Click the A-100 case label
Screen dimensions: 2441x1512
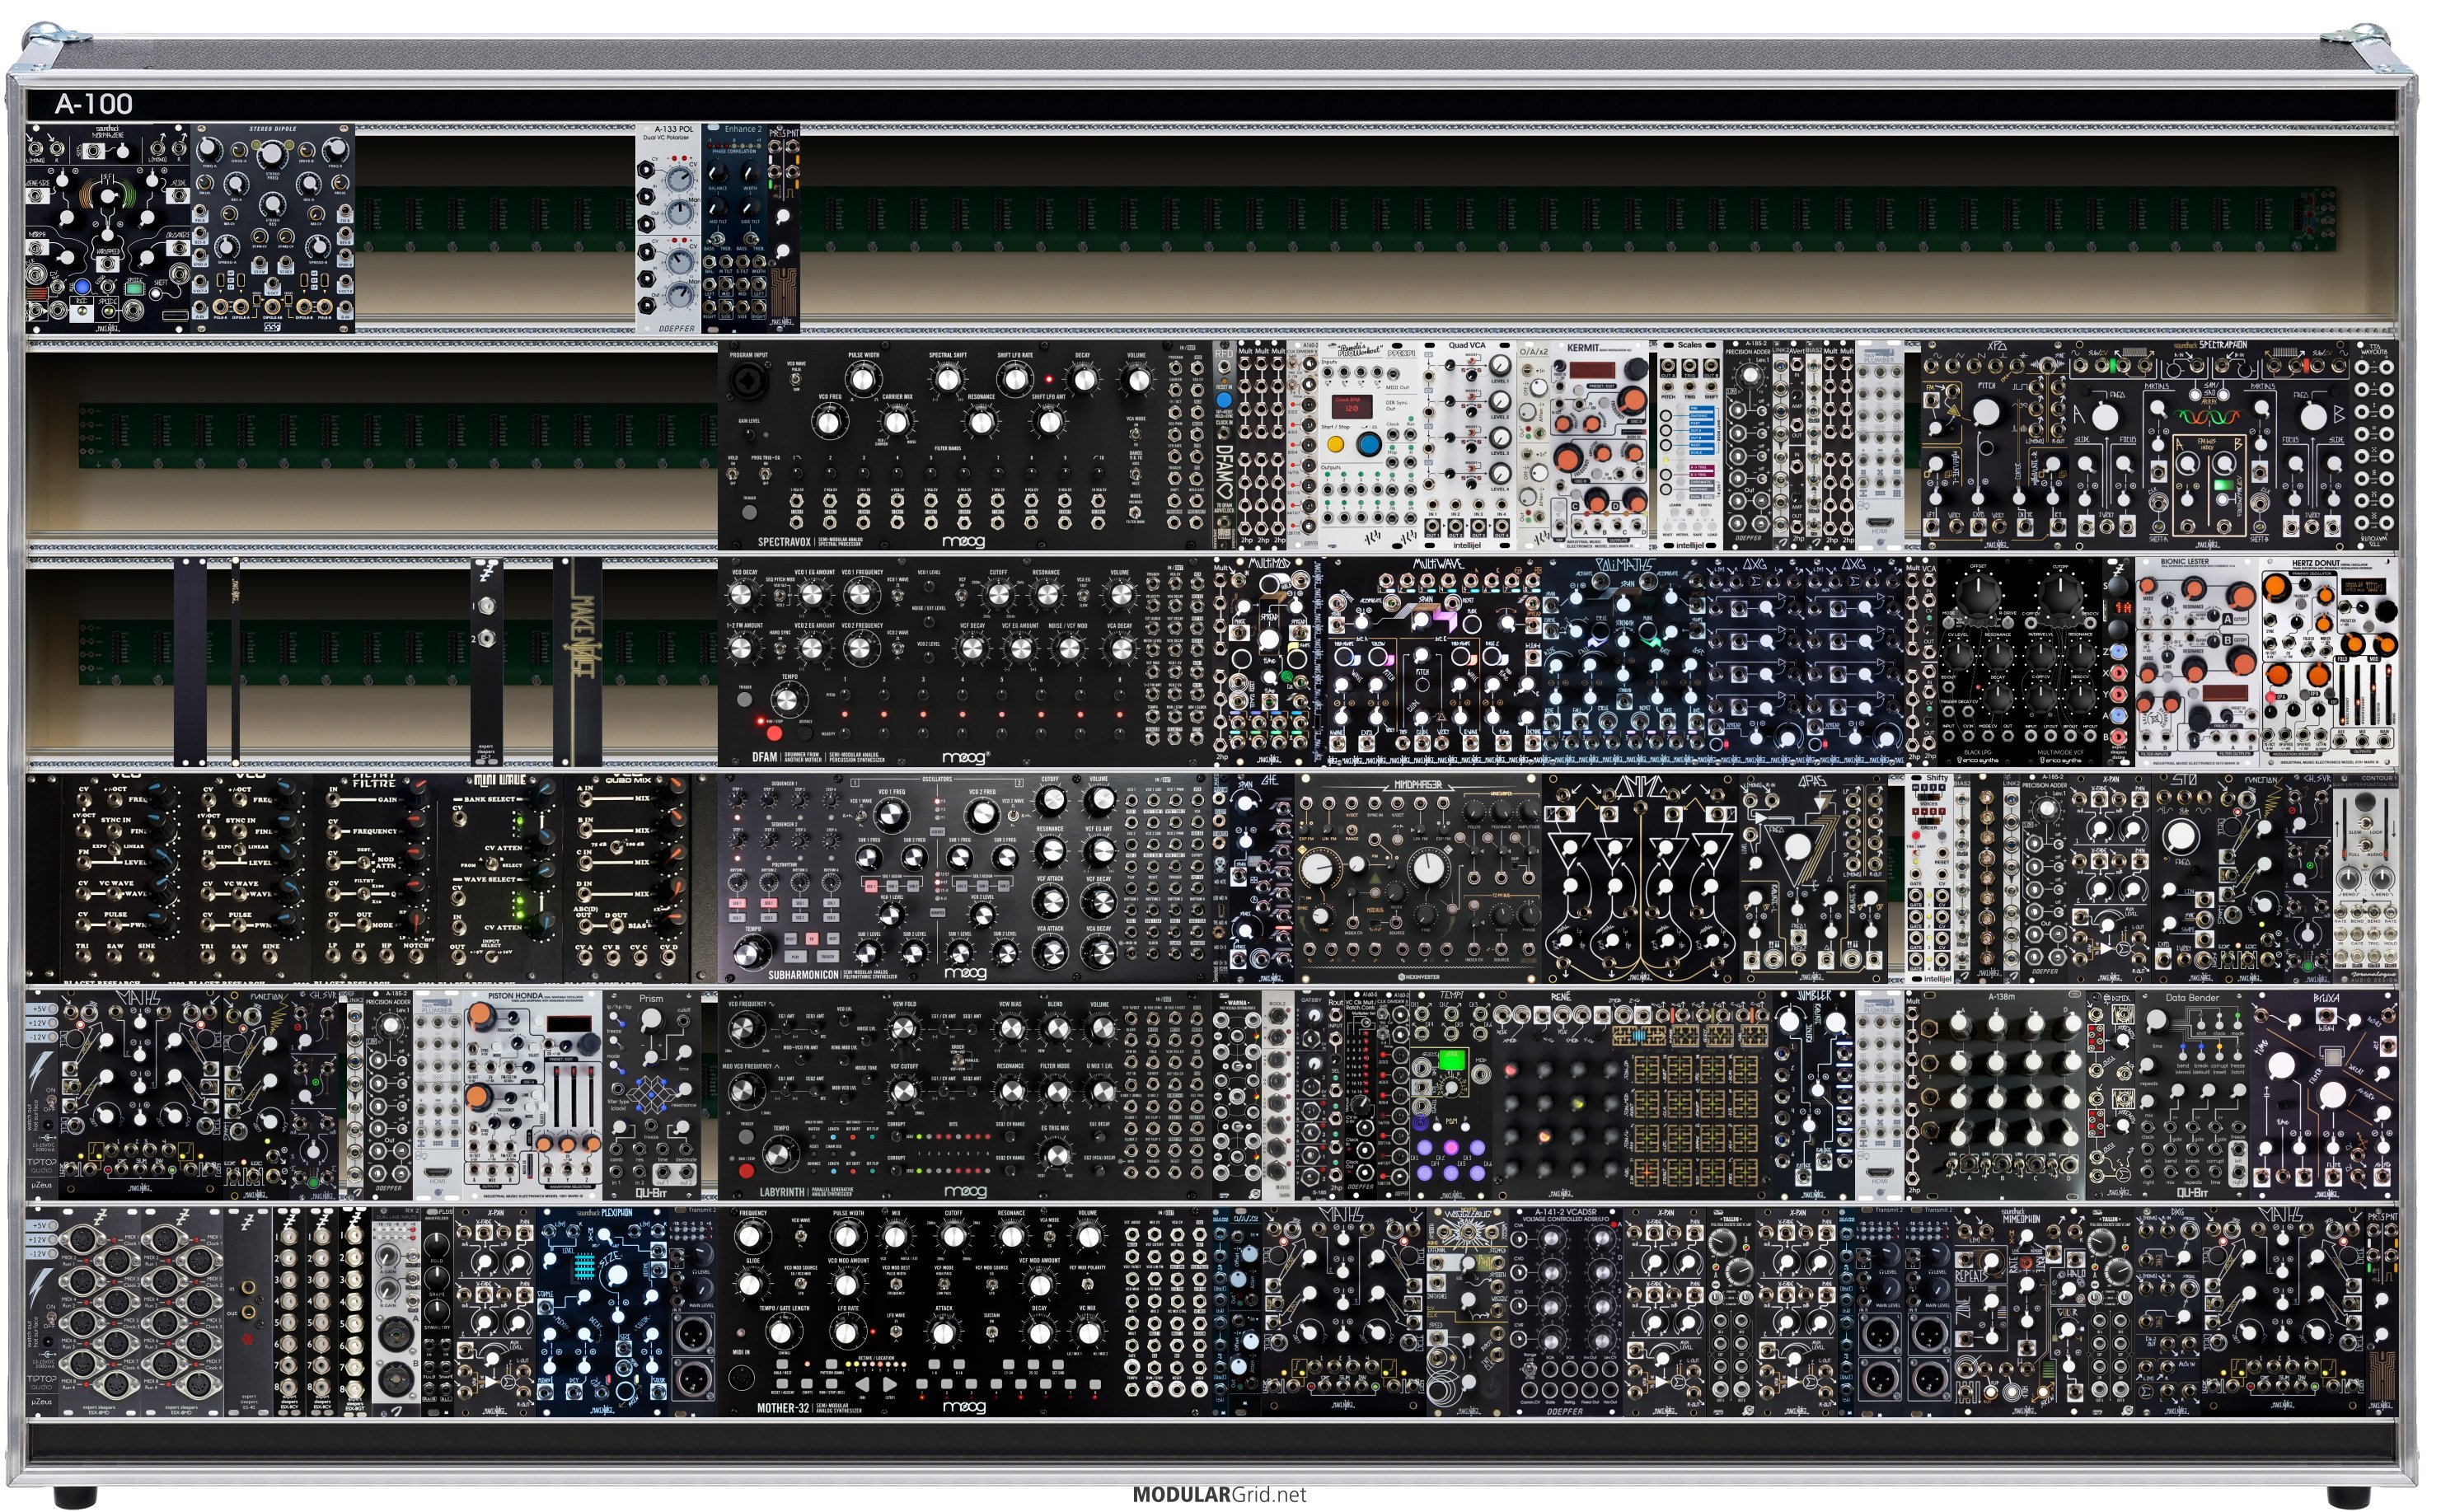[94, 103]
